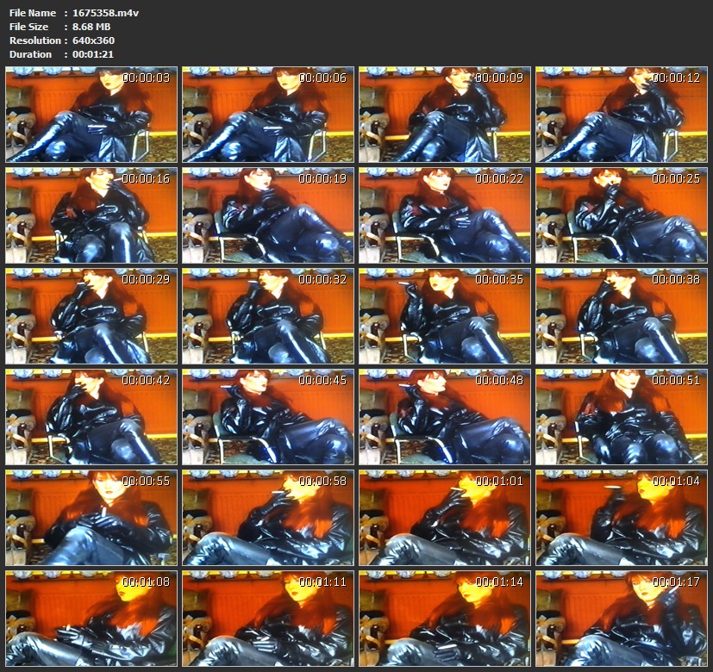This screenshot has width=713, height=672.
Task: Open the thumbnail timestamped 00:00:42
Action: (91, 417)
